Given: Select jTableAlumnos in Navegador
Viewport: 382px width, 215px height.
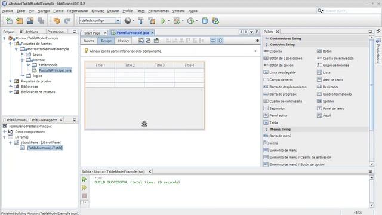Looking at the screenshot, I should pos(45,148).
